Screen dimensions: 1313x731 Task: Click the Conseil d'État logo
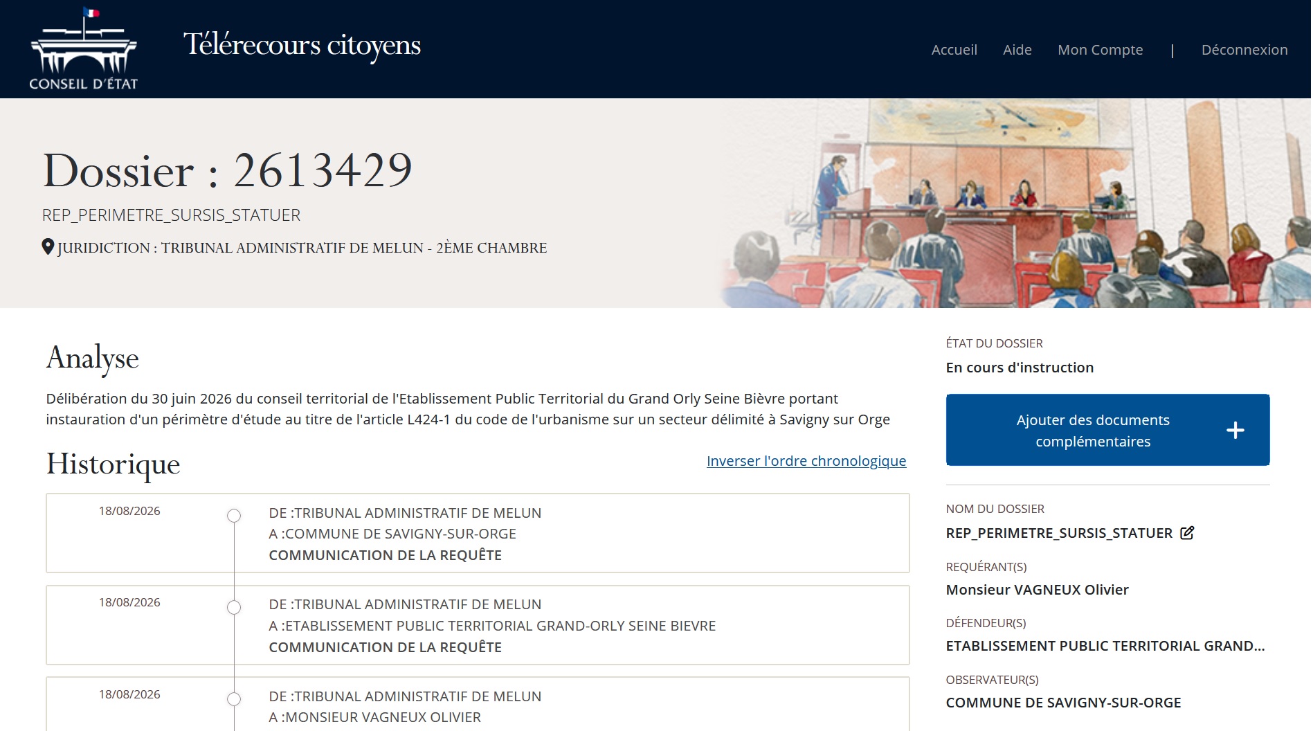tap(84, 49)
